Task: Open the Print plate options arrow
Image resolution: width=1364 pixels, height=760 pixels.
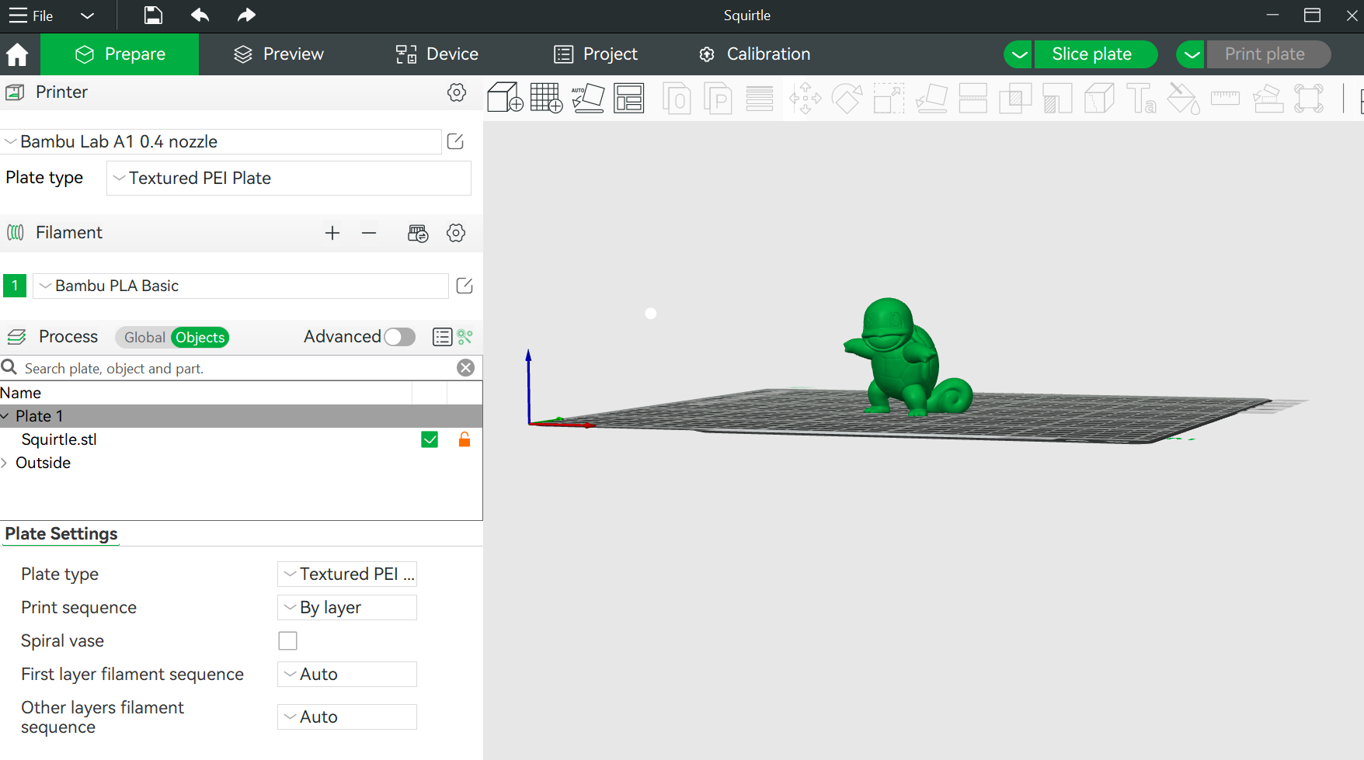Action: tap(1191, 54)
